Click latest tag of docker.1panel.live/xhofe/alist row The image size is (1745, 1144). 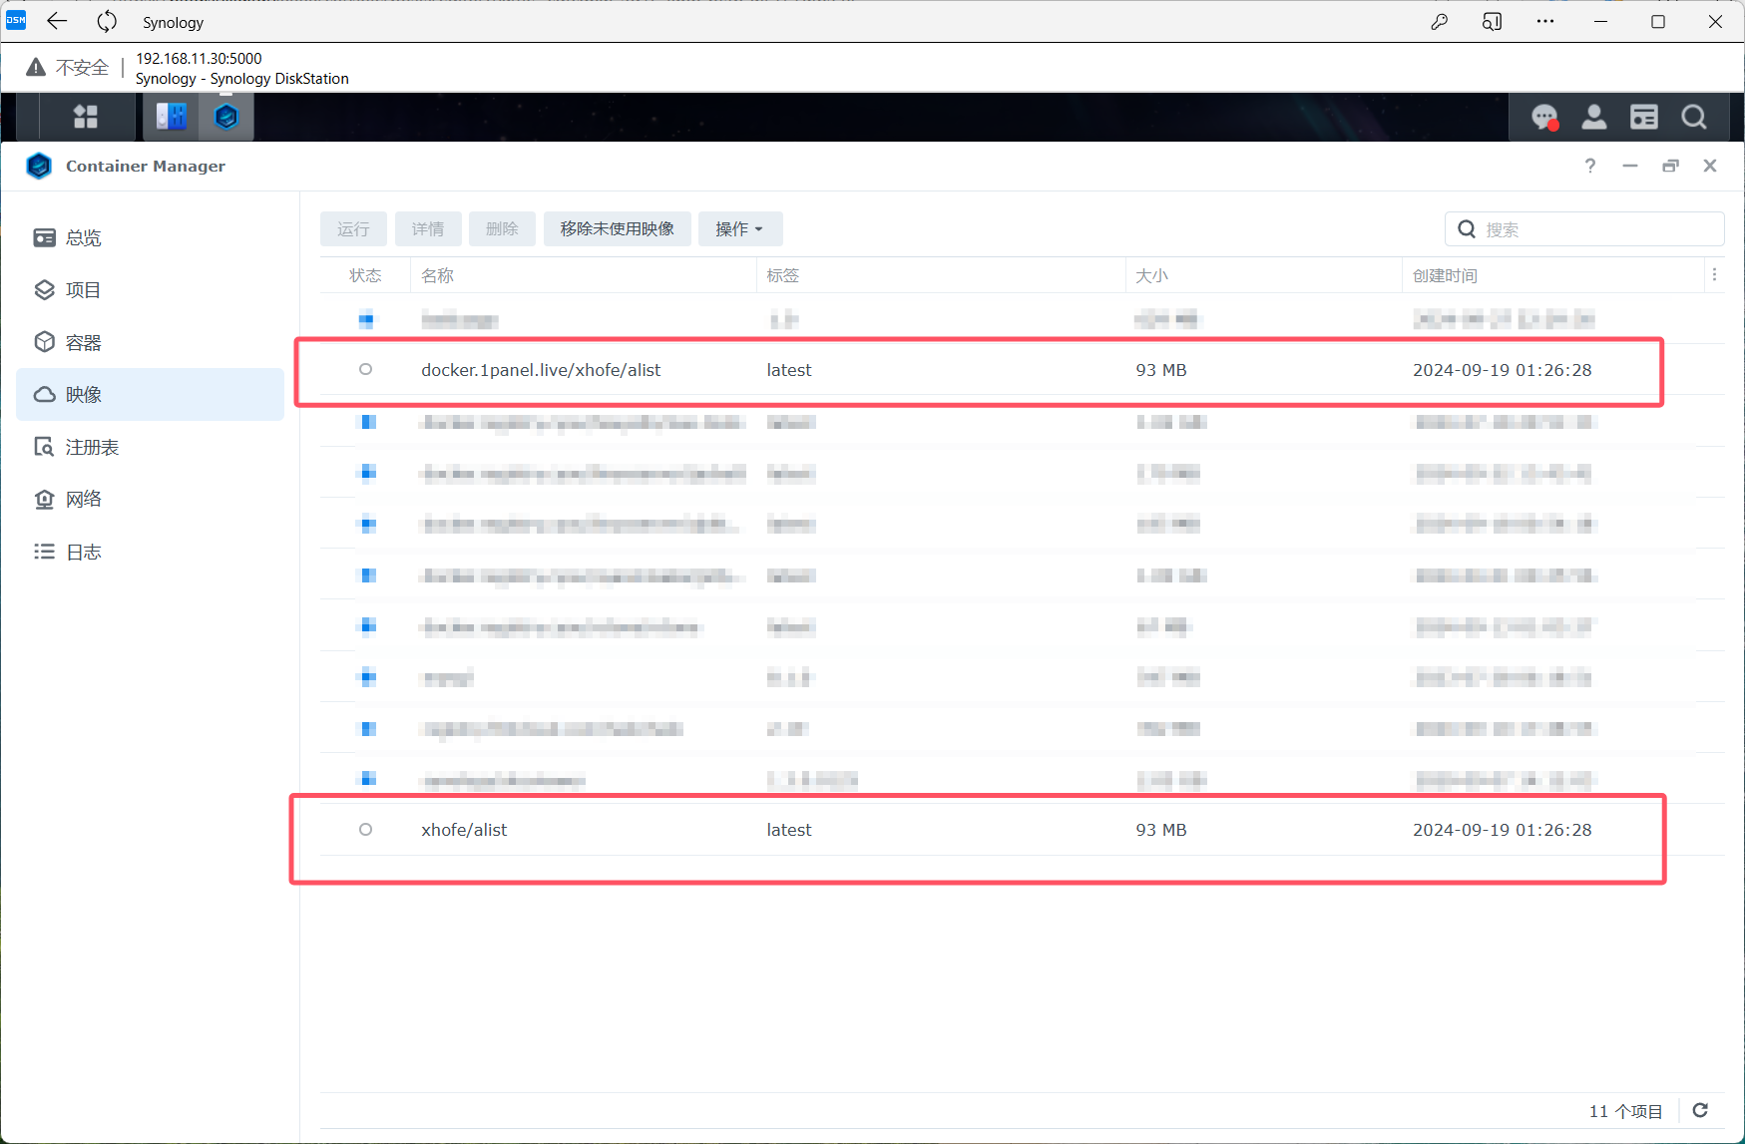(789, 370)
